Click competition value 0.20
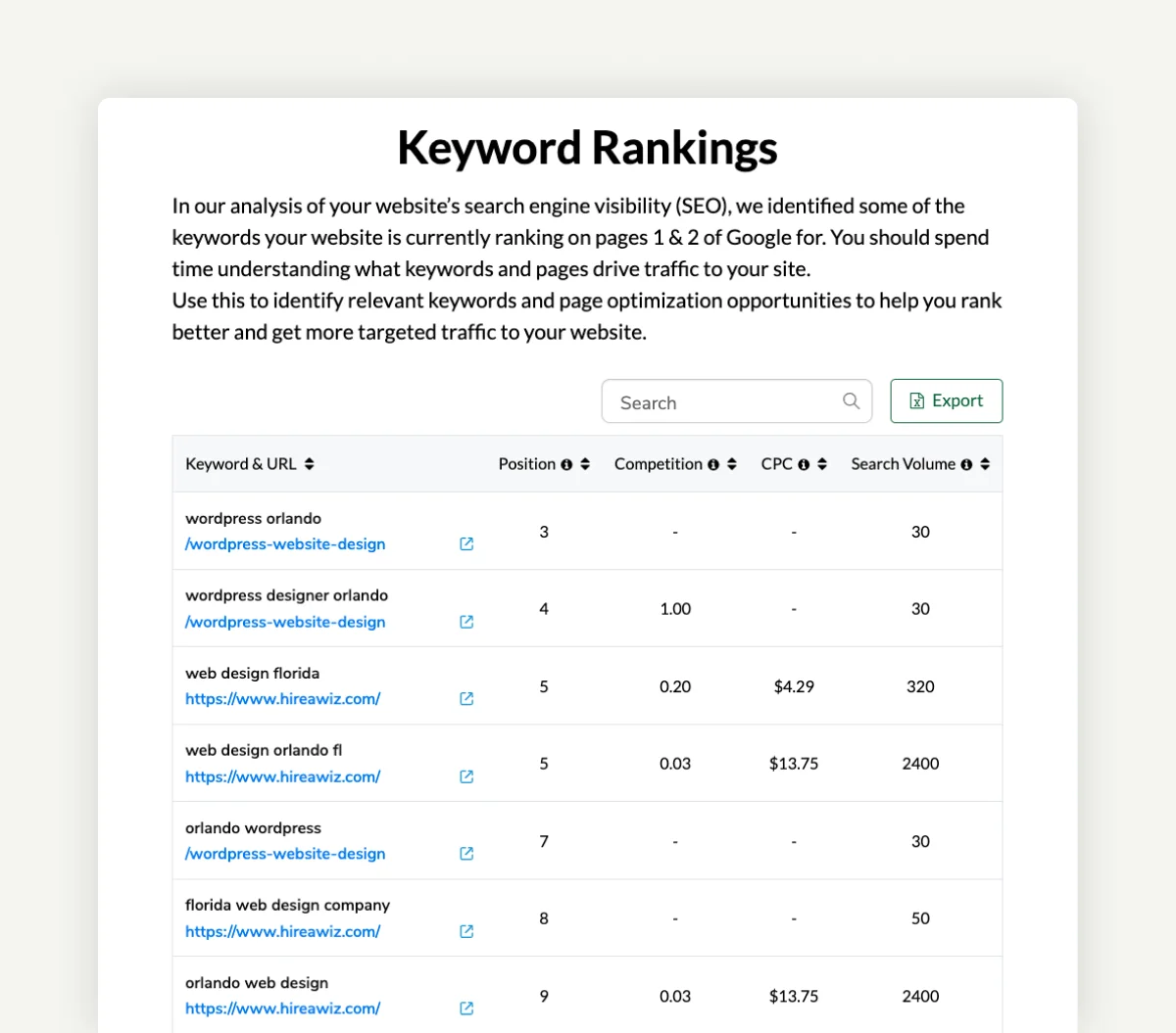The image size is (1176, 1033). (675, 686)
